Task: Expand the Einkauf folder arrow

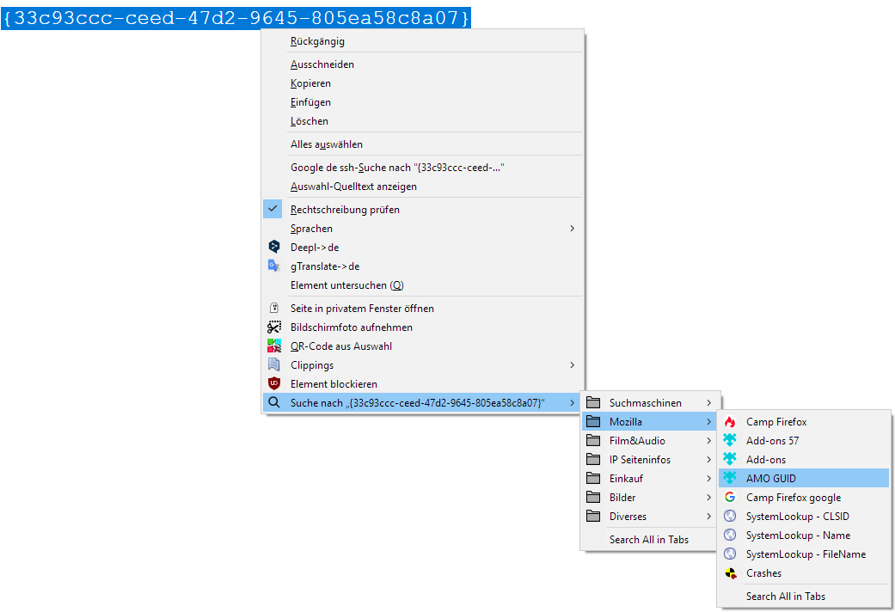Action: pos(709,478)
